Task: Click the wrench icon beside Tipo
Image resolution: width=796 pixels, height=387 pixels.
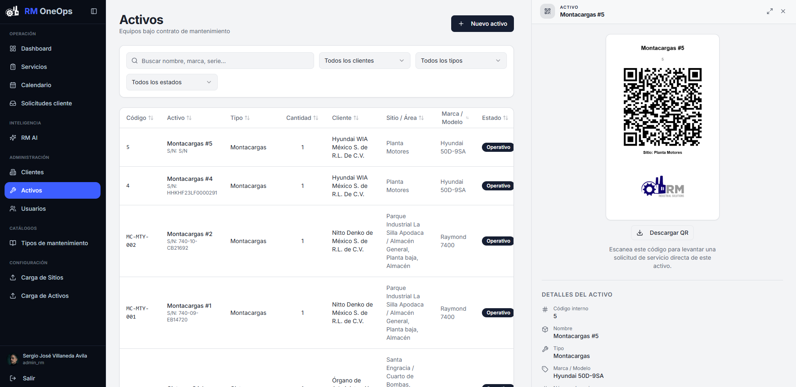Action: [x=545, y=349]
